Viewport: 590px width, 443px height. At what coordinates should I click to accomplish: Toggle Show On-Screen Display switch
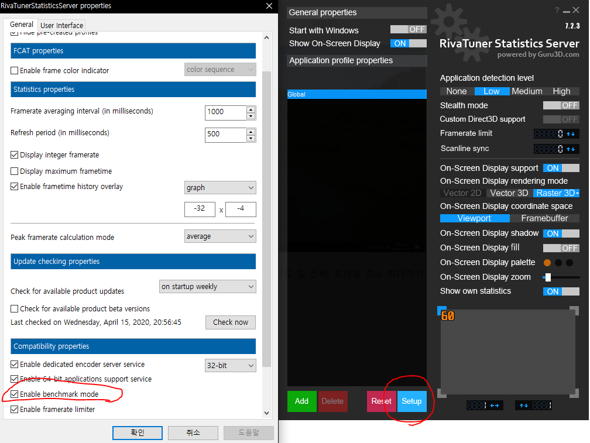click(x=409, y=43)
